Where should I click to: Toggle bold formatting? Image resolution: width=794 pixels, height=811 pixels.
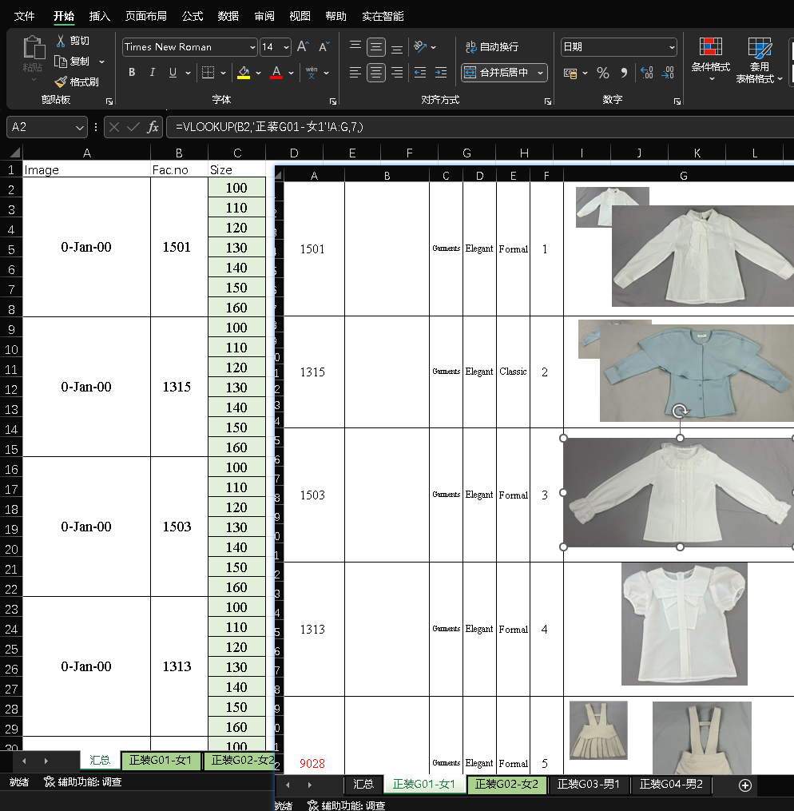coord(132,73)
